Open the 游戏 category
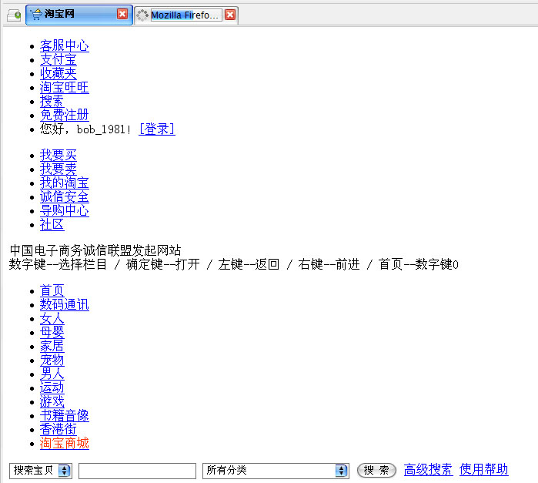Screen dimensions: 538x483 [52, 401]
